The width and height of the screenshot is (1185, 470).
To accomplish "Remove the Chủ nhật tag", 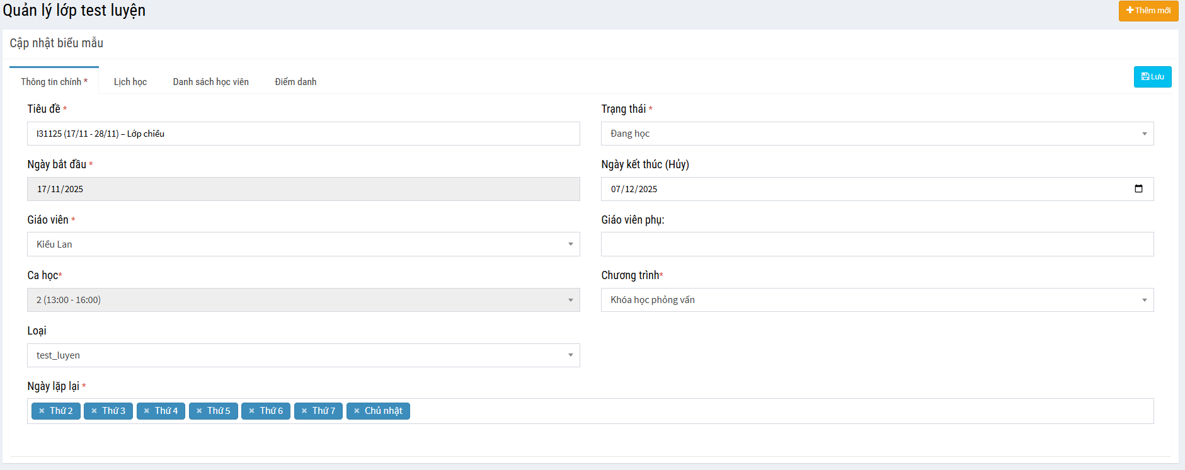I will coord(357,411).
